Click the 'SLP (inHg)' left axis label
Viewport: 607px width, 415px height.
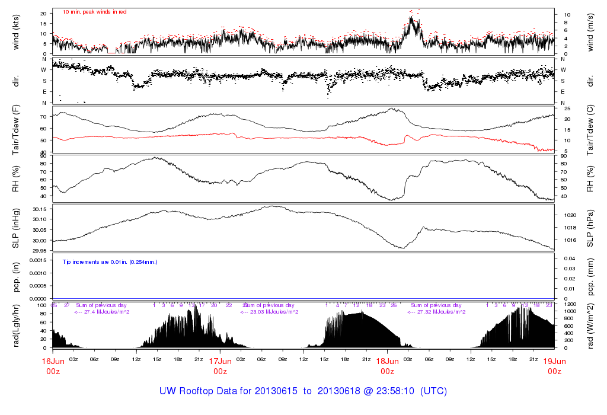coord(17,228)
